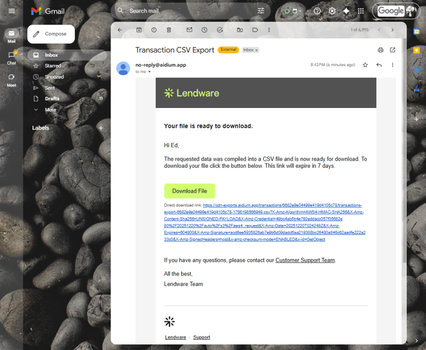Open the email in a new window

click(392, 50)
